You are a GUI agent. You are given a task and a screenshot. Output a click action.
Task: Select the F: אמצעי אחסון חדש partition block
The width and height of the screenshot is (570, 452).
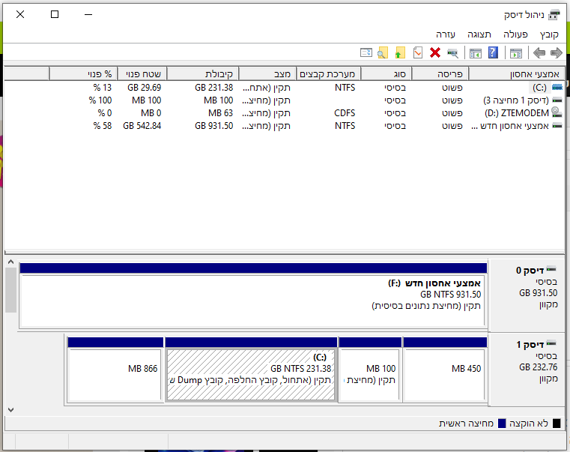(x=253, y=295)
